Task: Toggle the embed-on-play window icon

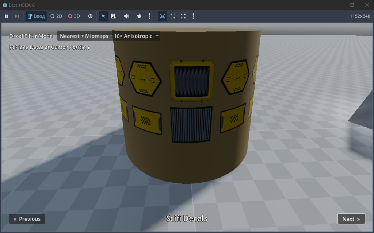Action: tap(163, 16)
